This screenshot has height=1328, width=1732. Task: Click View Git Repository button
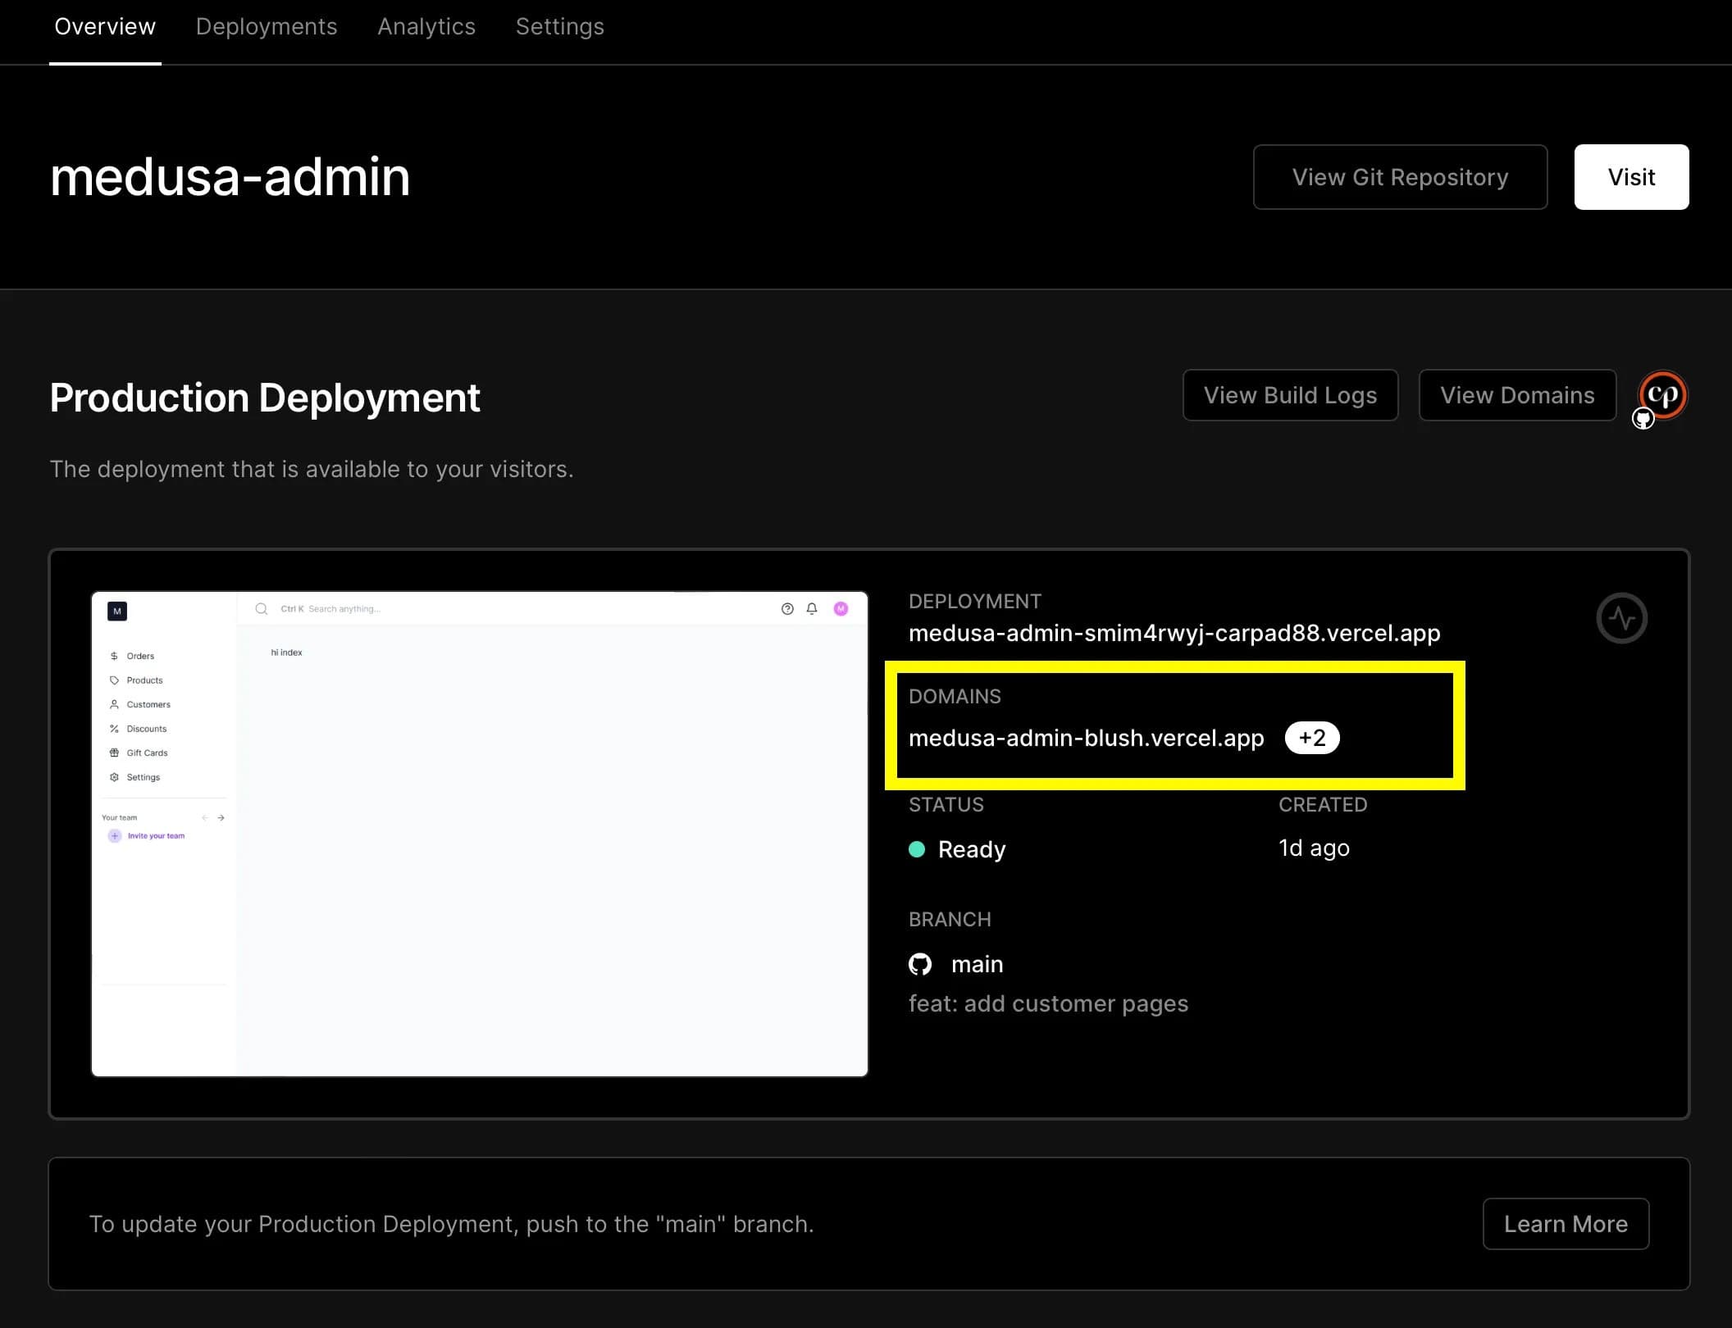click(1400, 177)
